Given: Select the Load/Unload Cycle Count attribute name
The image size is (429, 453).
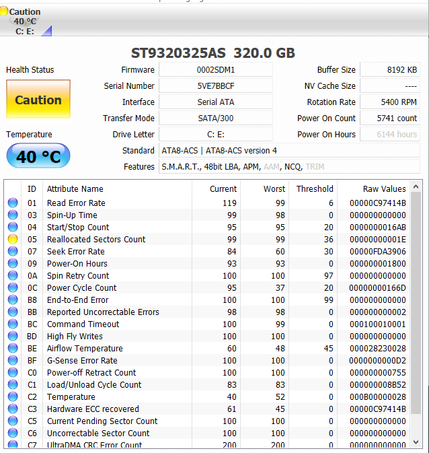Looking at the screenshot, I should 94,385.
